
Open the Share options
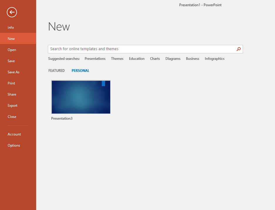[x=12, y=94]
